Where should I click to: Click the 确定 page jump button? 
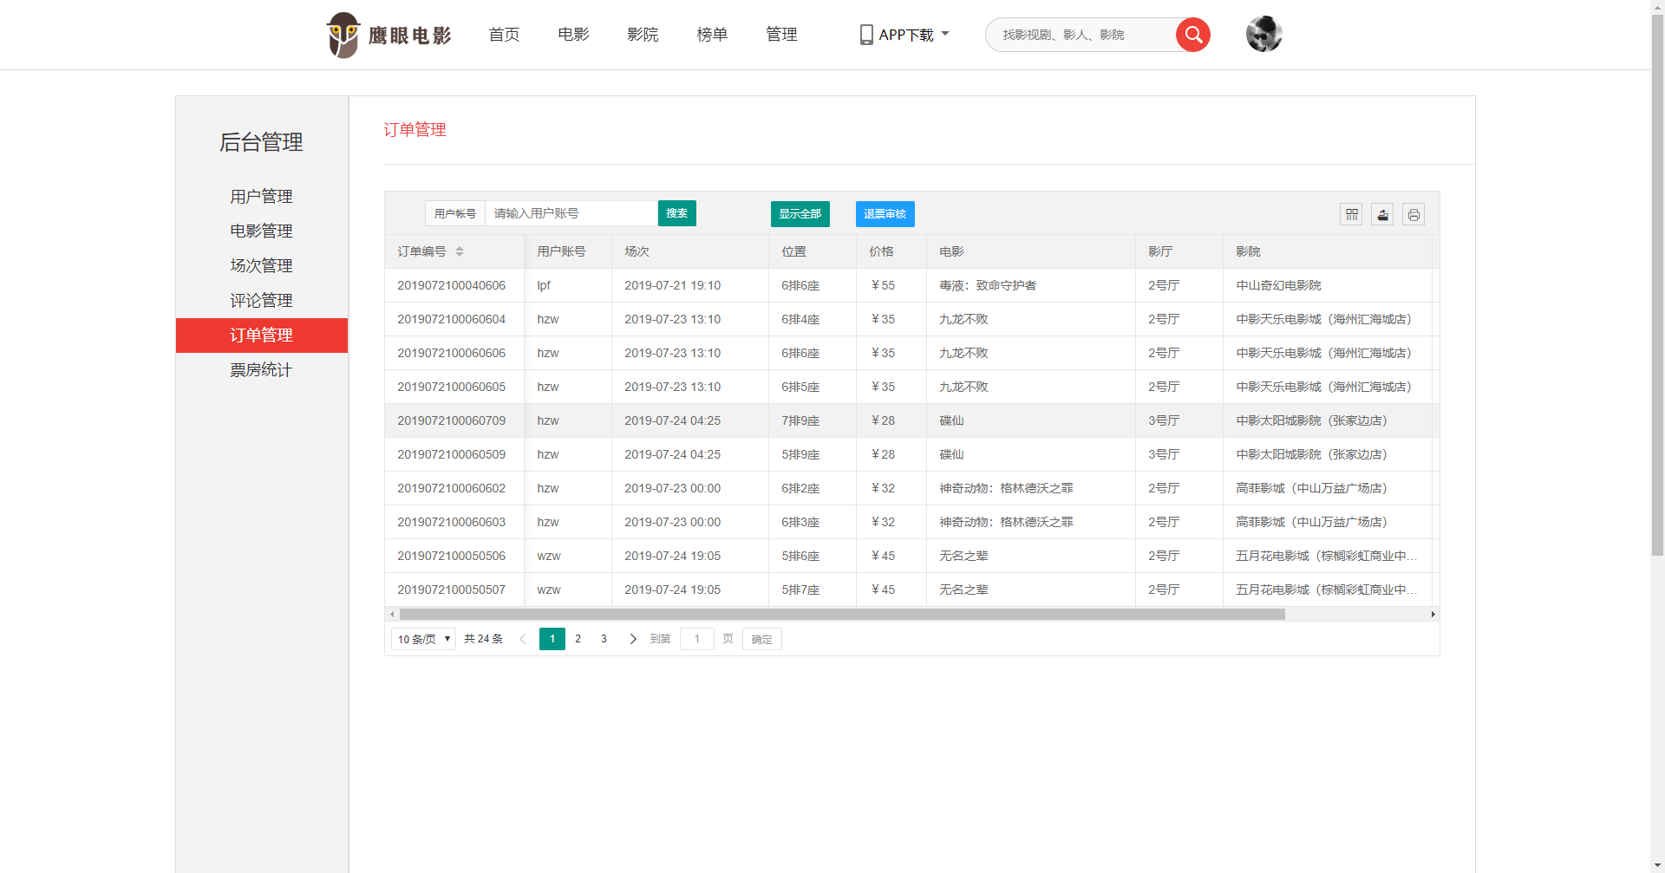tap(761, 639)
